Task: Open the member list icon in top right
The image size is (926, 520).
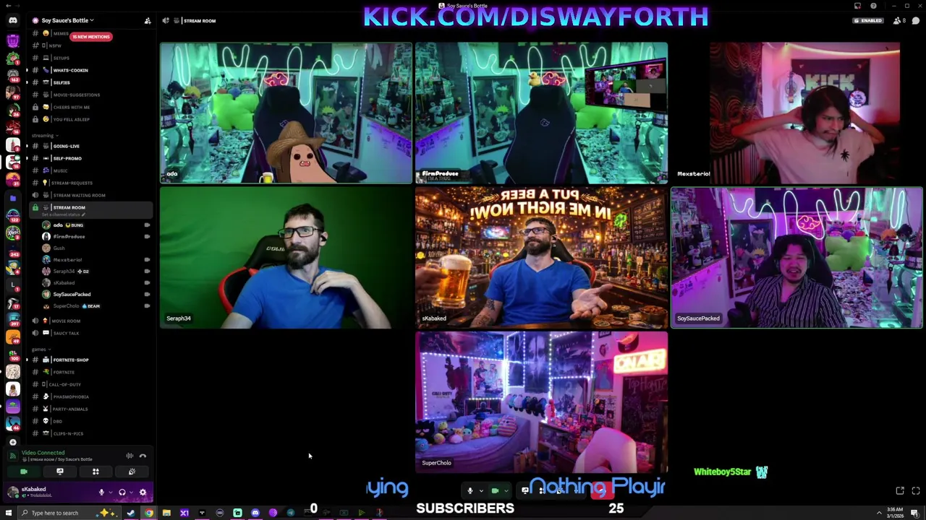Action: click(x=899, y=20)
